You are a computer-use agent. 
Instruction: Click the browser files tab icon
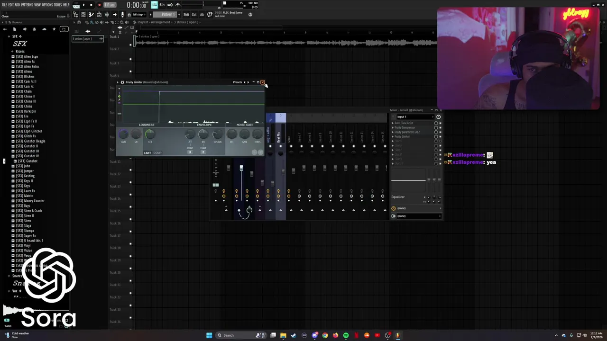[x=15, y=29]
